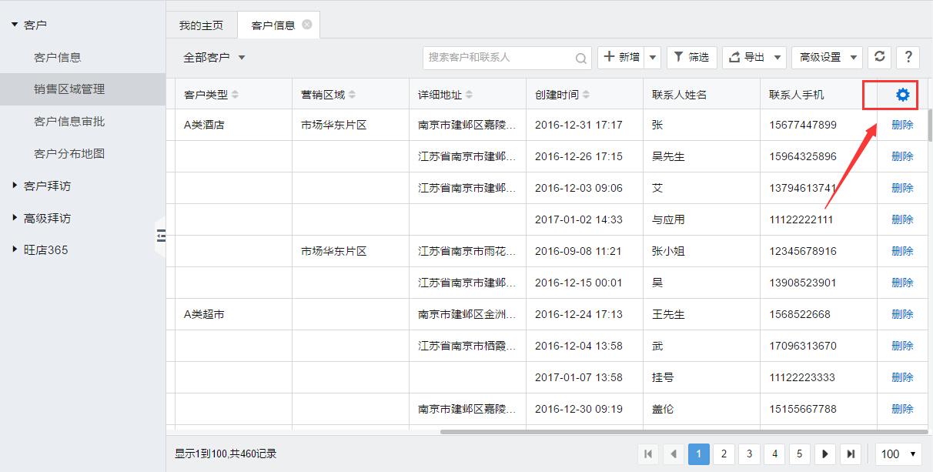
Task: Go to next page arrow
Action: pos(824,454)
